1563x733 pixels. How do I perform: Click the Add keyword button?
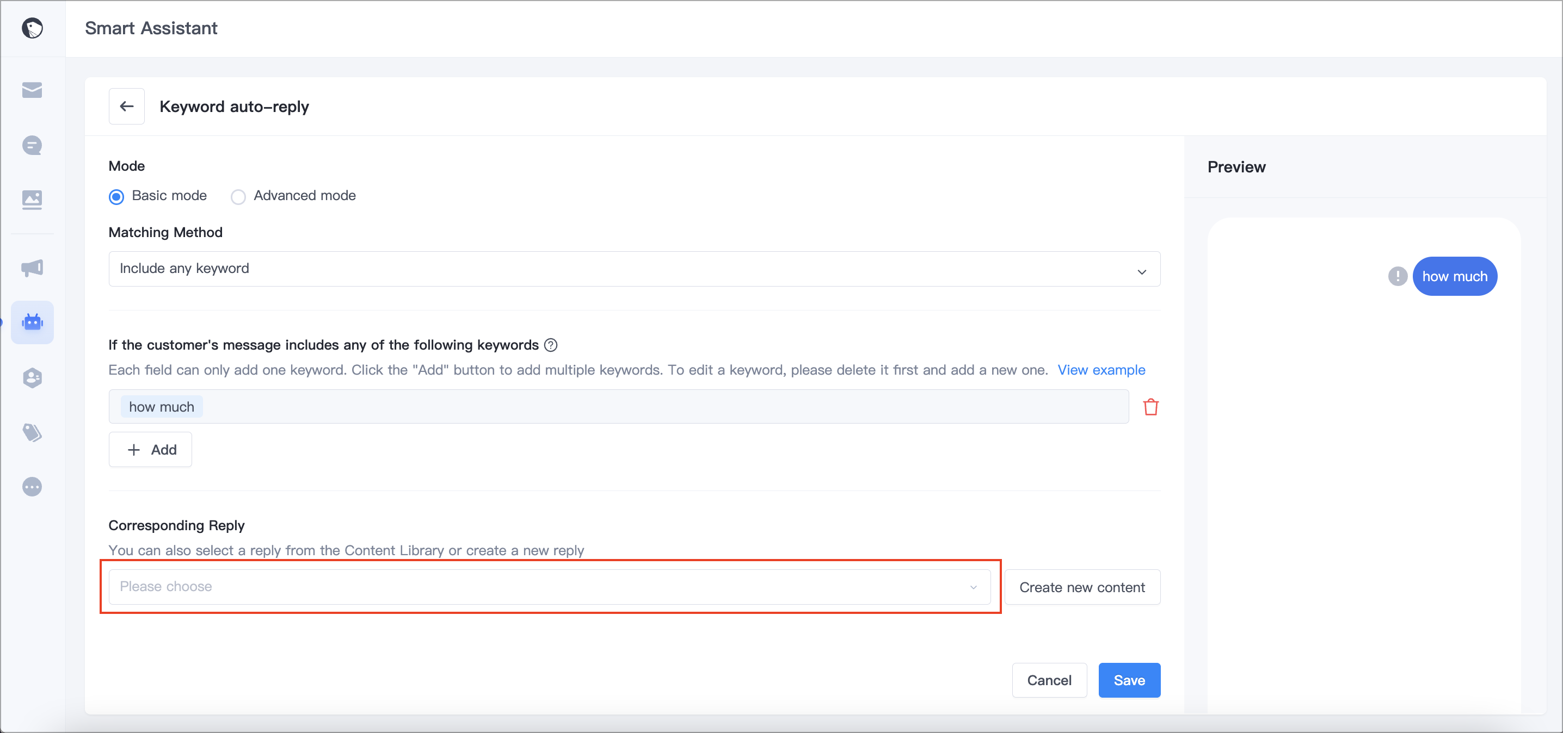pyautogui.click(x=150, y=449)
